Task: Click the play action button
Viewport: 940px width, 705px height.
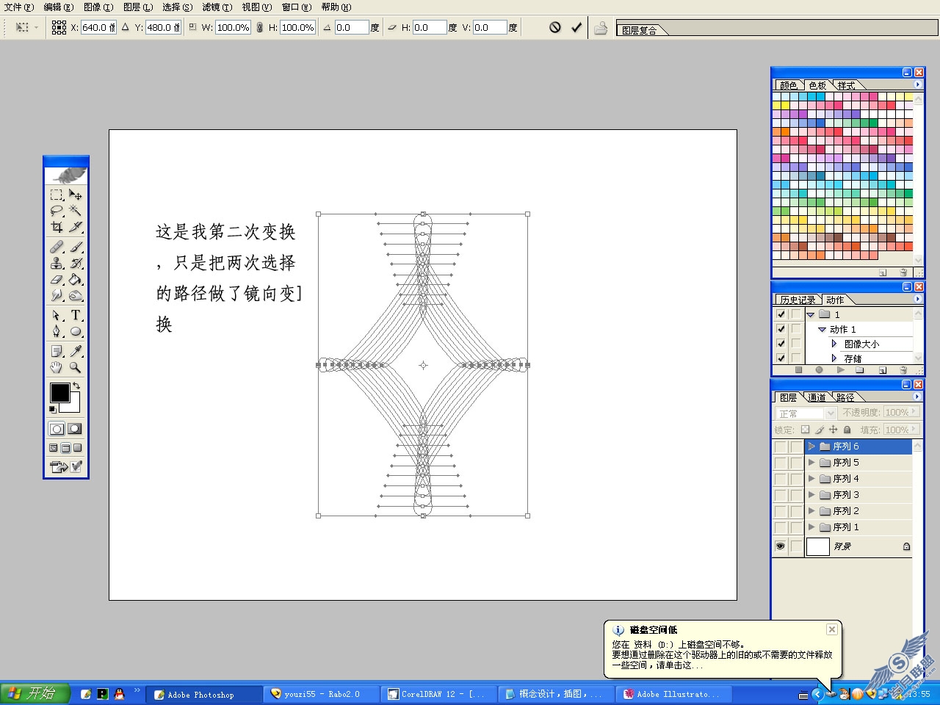Action: click(840, 370)
